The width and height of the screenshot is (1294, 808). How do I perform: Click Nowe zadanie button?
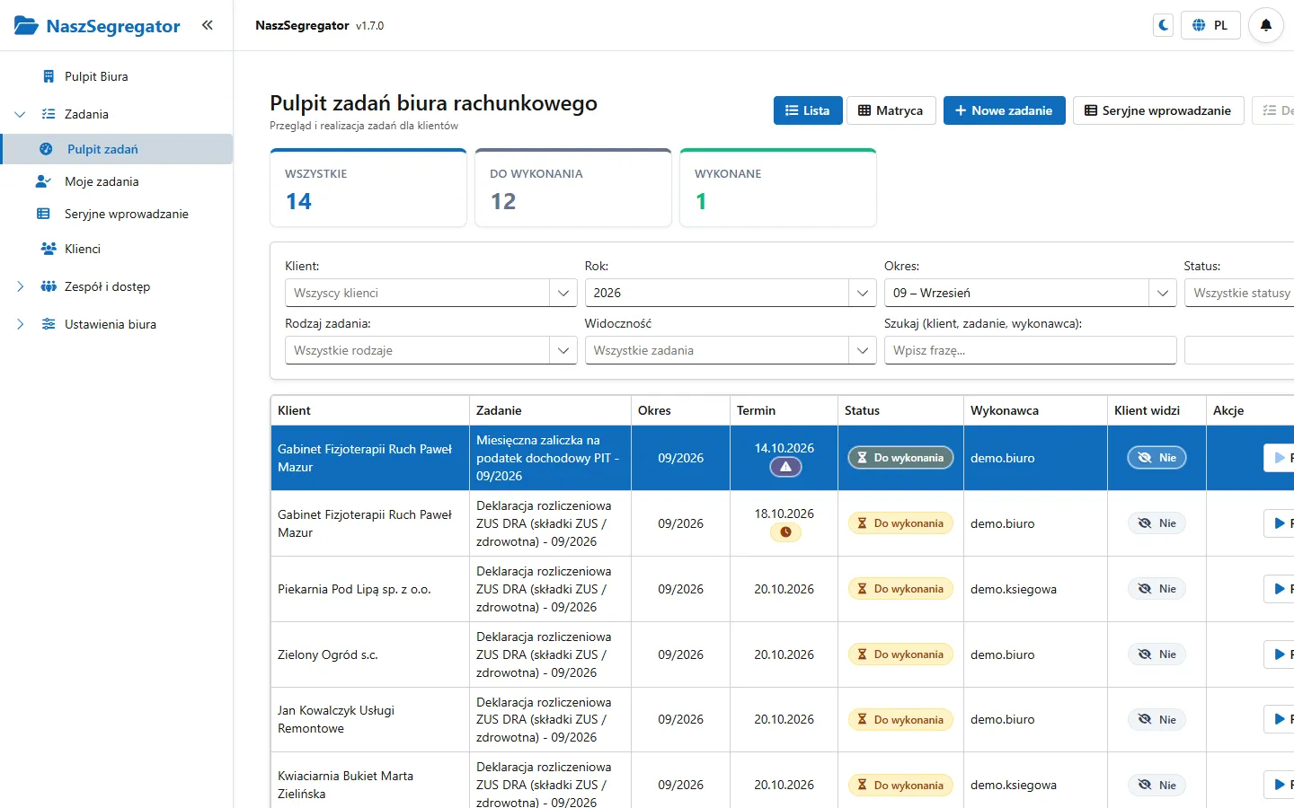1004,110
